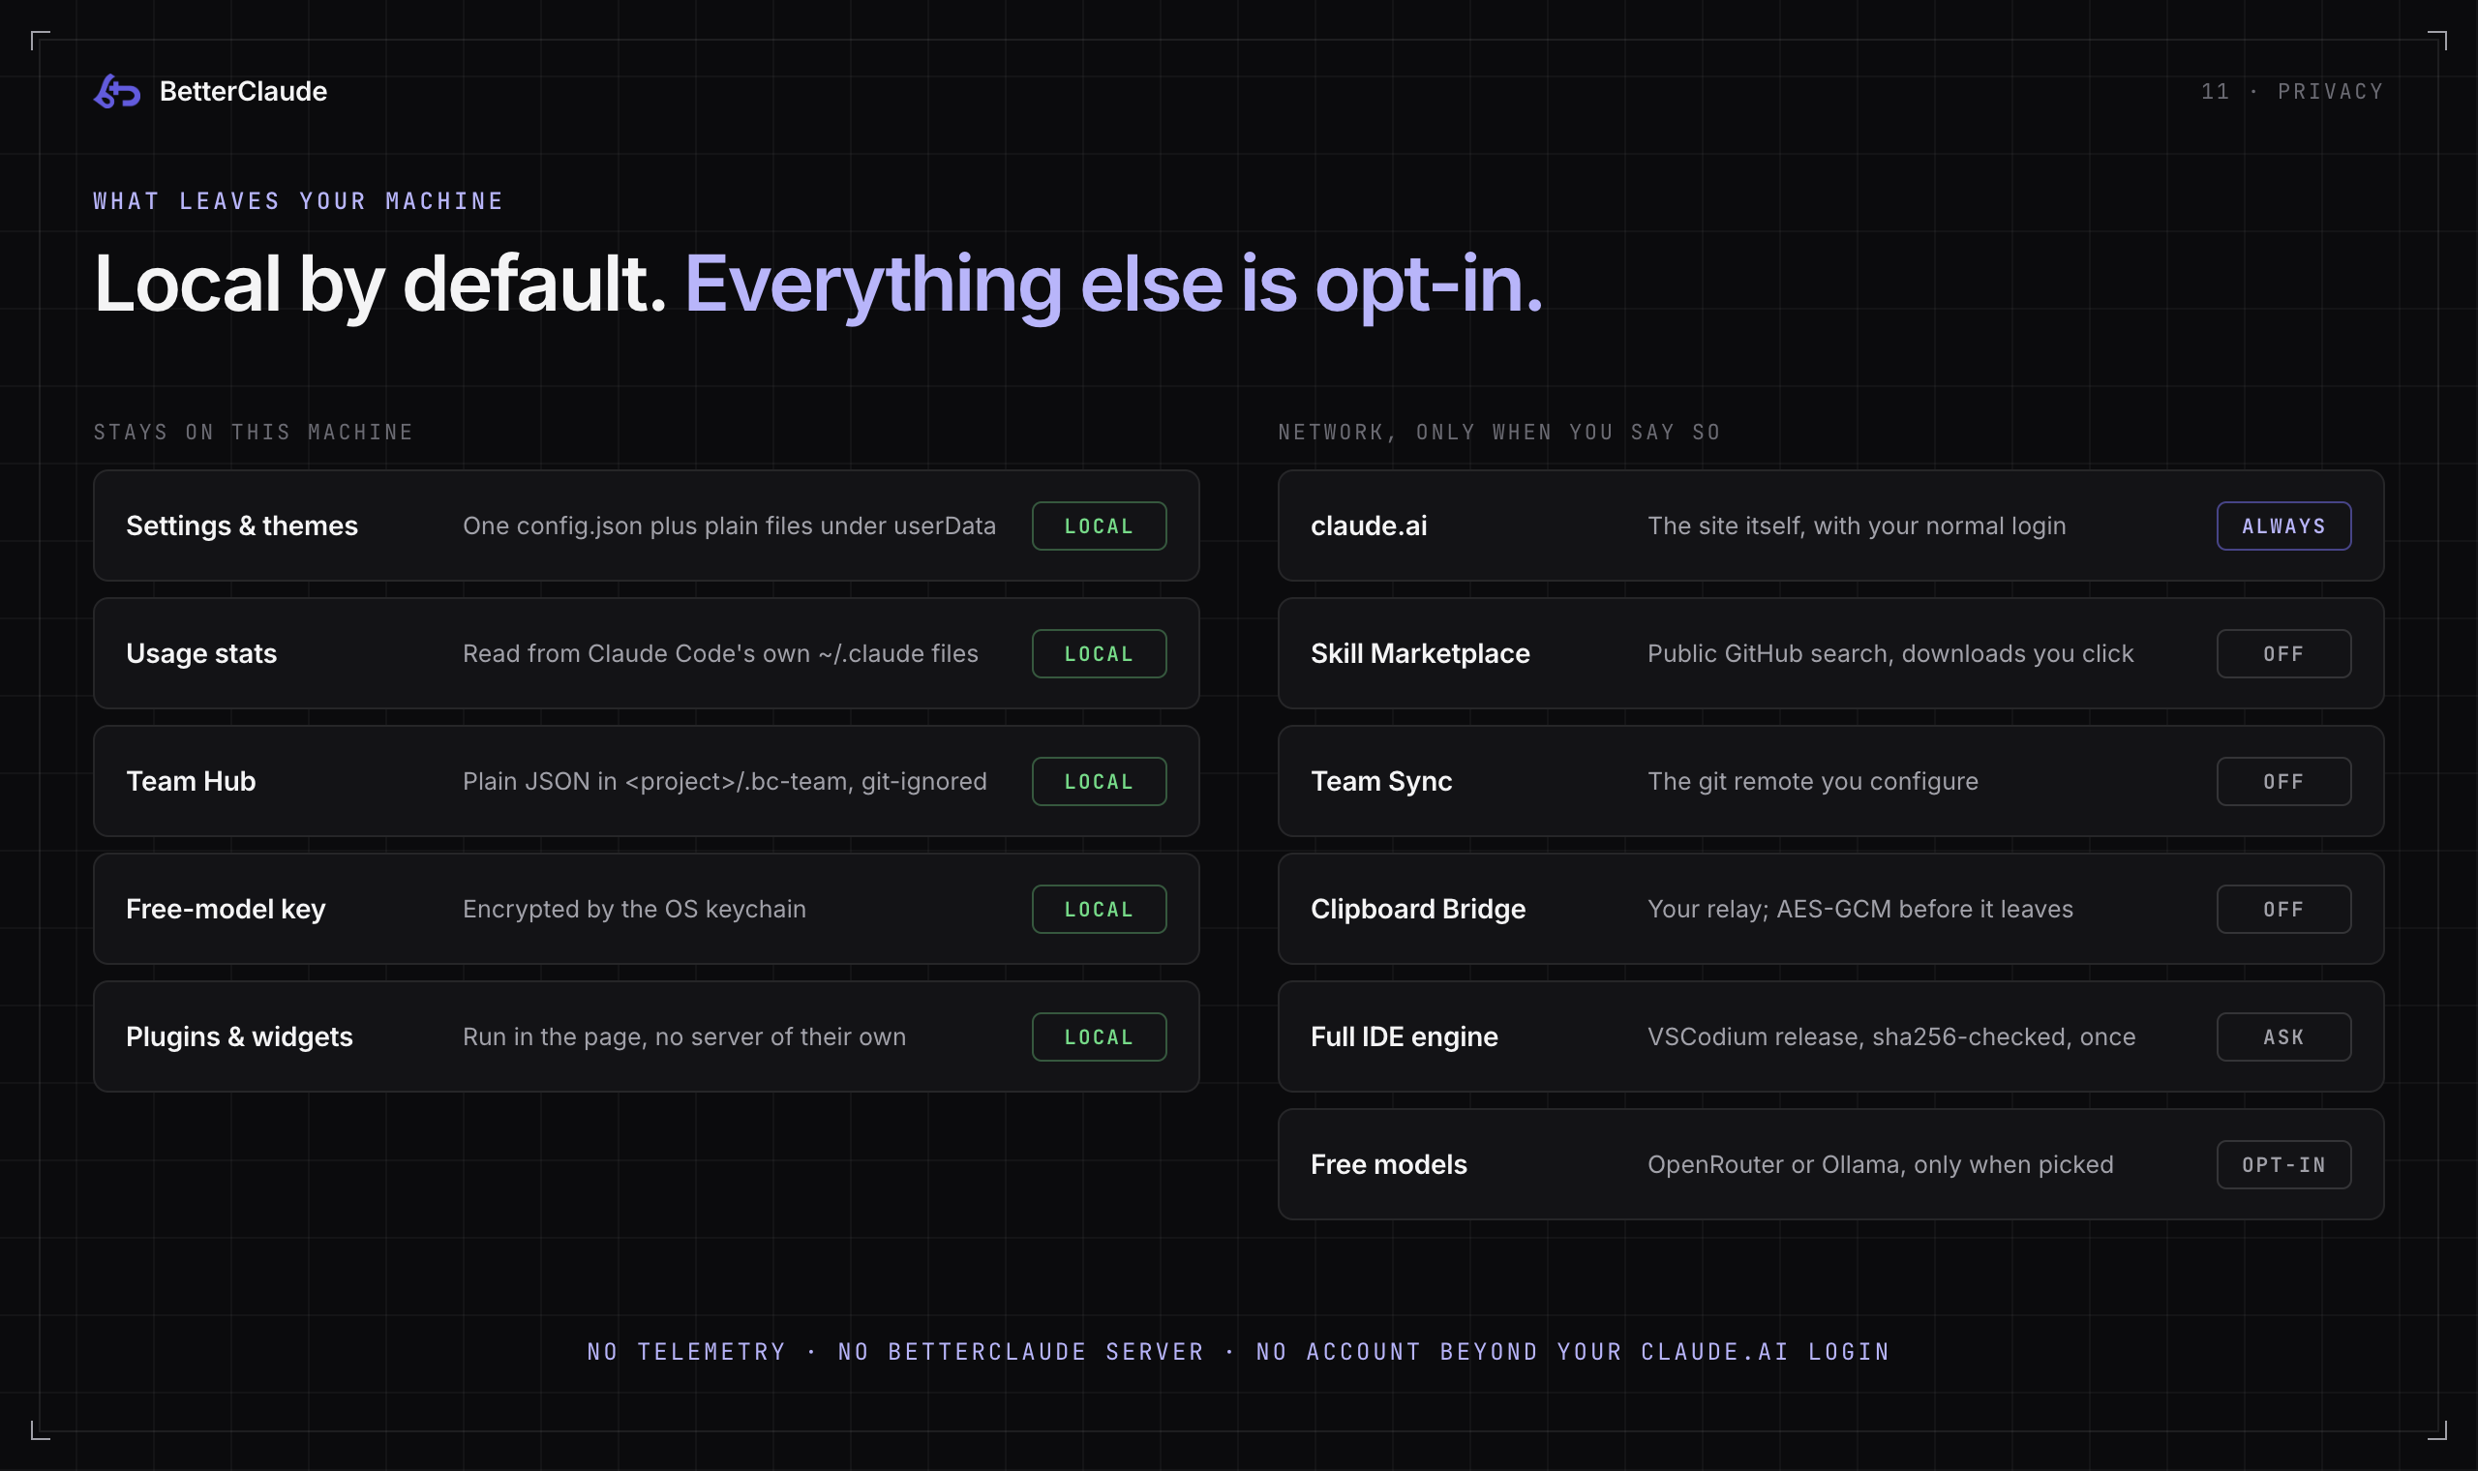2478x1471 pixels.
Task: Click the 'STAYS ON THIS MACHINE' column heading
Action: (x=253, y=433)
